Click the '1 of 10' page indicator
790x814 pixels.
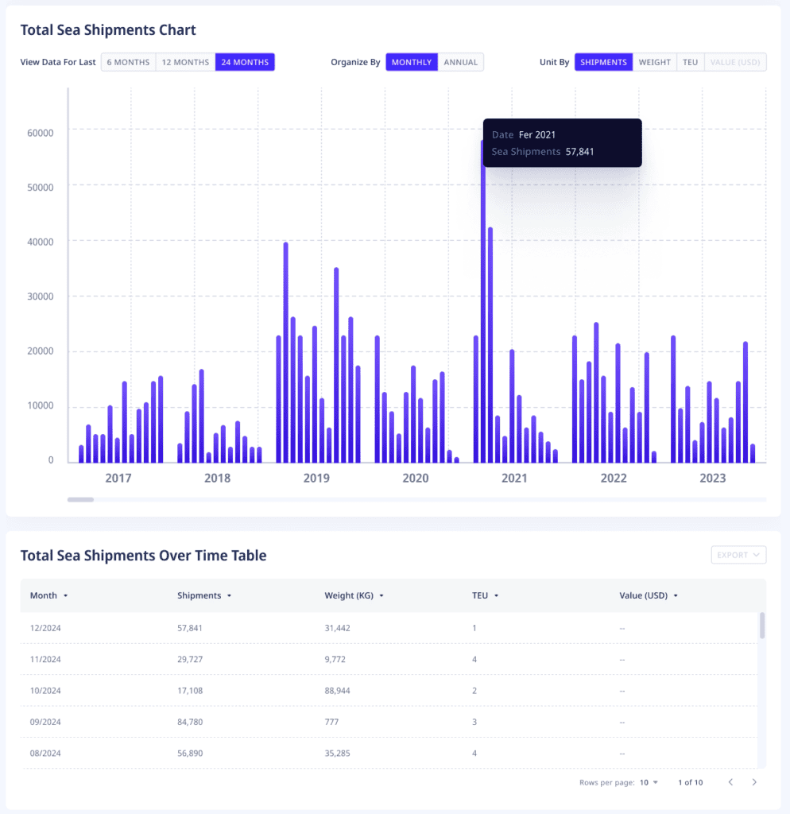(691, 782)
